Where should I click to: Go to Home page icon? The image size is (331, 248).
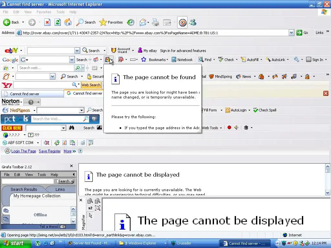(x=68, y=22)
